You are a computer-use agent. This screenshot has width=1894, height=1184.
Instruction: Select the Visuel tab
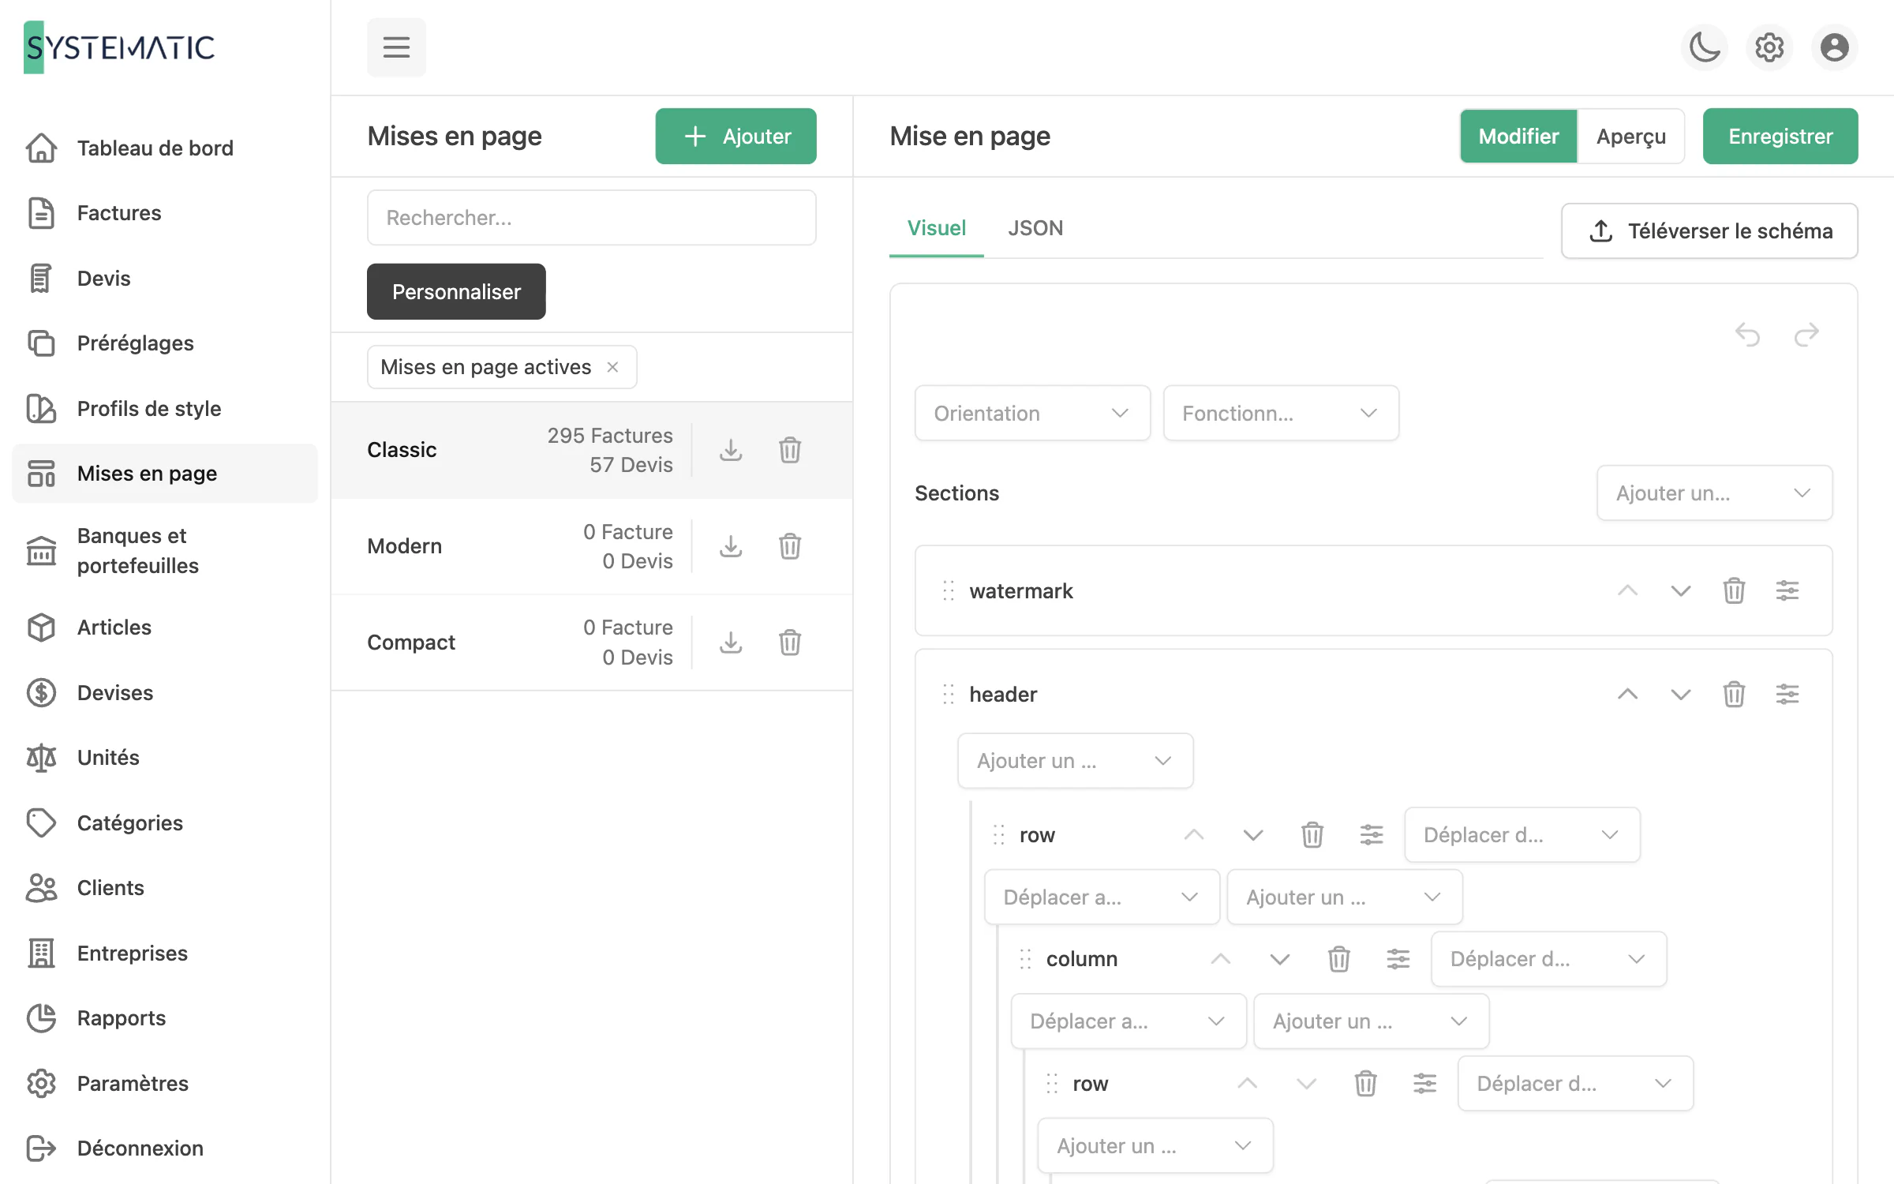point(937,228)
